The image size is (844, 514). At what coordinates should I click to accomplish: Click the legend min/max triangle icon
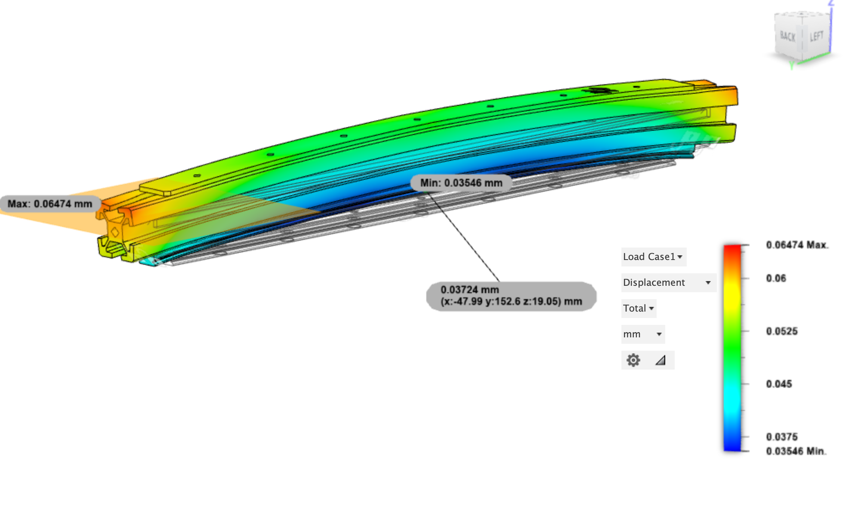point(661,360)
